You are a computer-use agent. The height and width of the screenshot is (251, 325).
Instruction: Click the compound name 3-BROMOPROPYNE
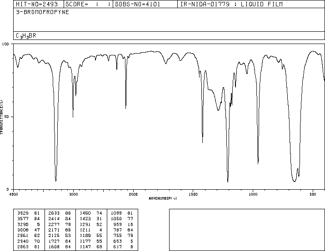click(42, 12)
